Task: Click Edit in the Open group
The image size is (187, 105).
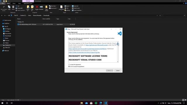Action: (67, 8)
